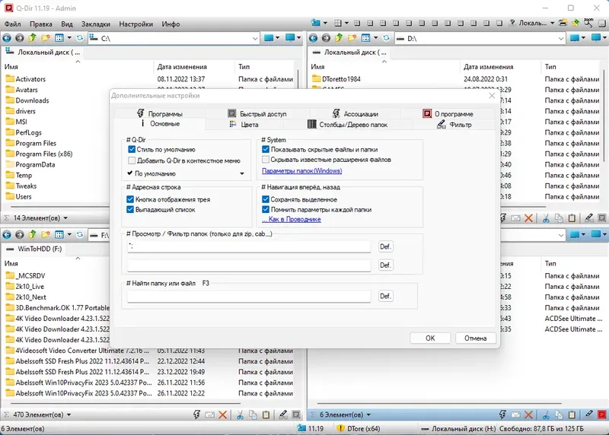Open '470 Элемент(ов)' status dropdown
The width and height of the screenshot is (609, 435).
point(69,414)
